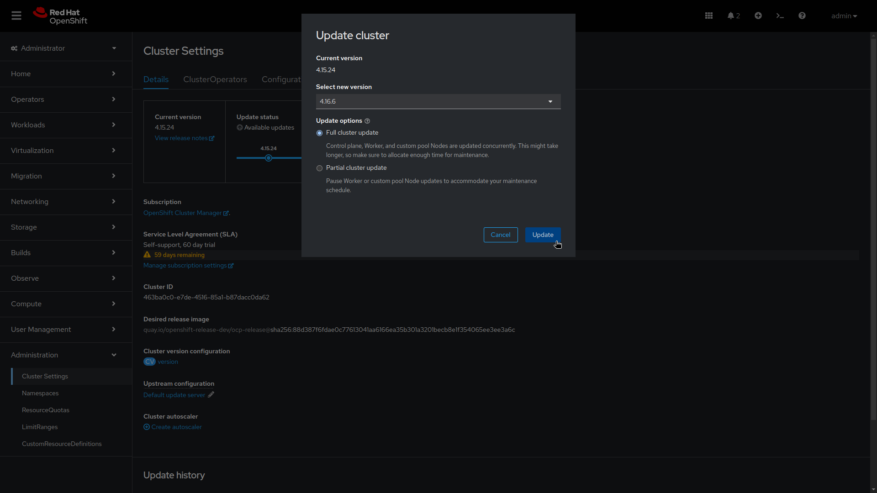
Task: Click the Update button to confirm
Action: coord(543,235)
